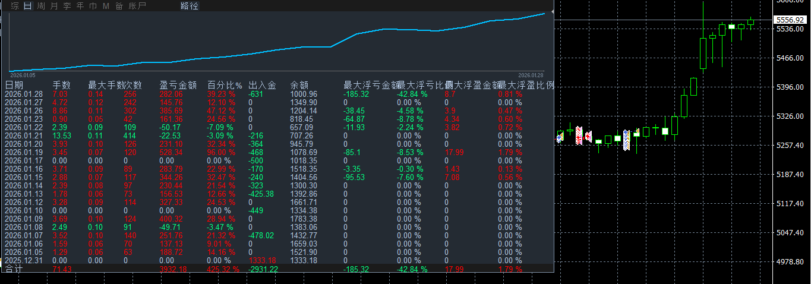Image resolution: width=811 pixels, height=284 pixels.
Task: Open the 周 weekly tab
Action: [x=41, y=6]
